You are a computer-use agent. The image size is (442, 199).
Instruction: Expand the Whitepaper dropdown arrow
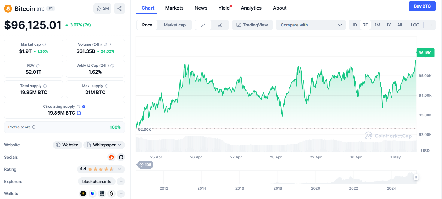(x=119, y=145)
